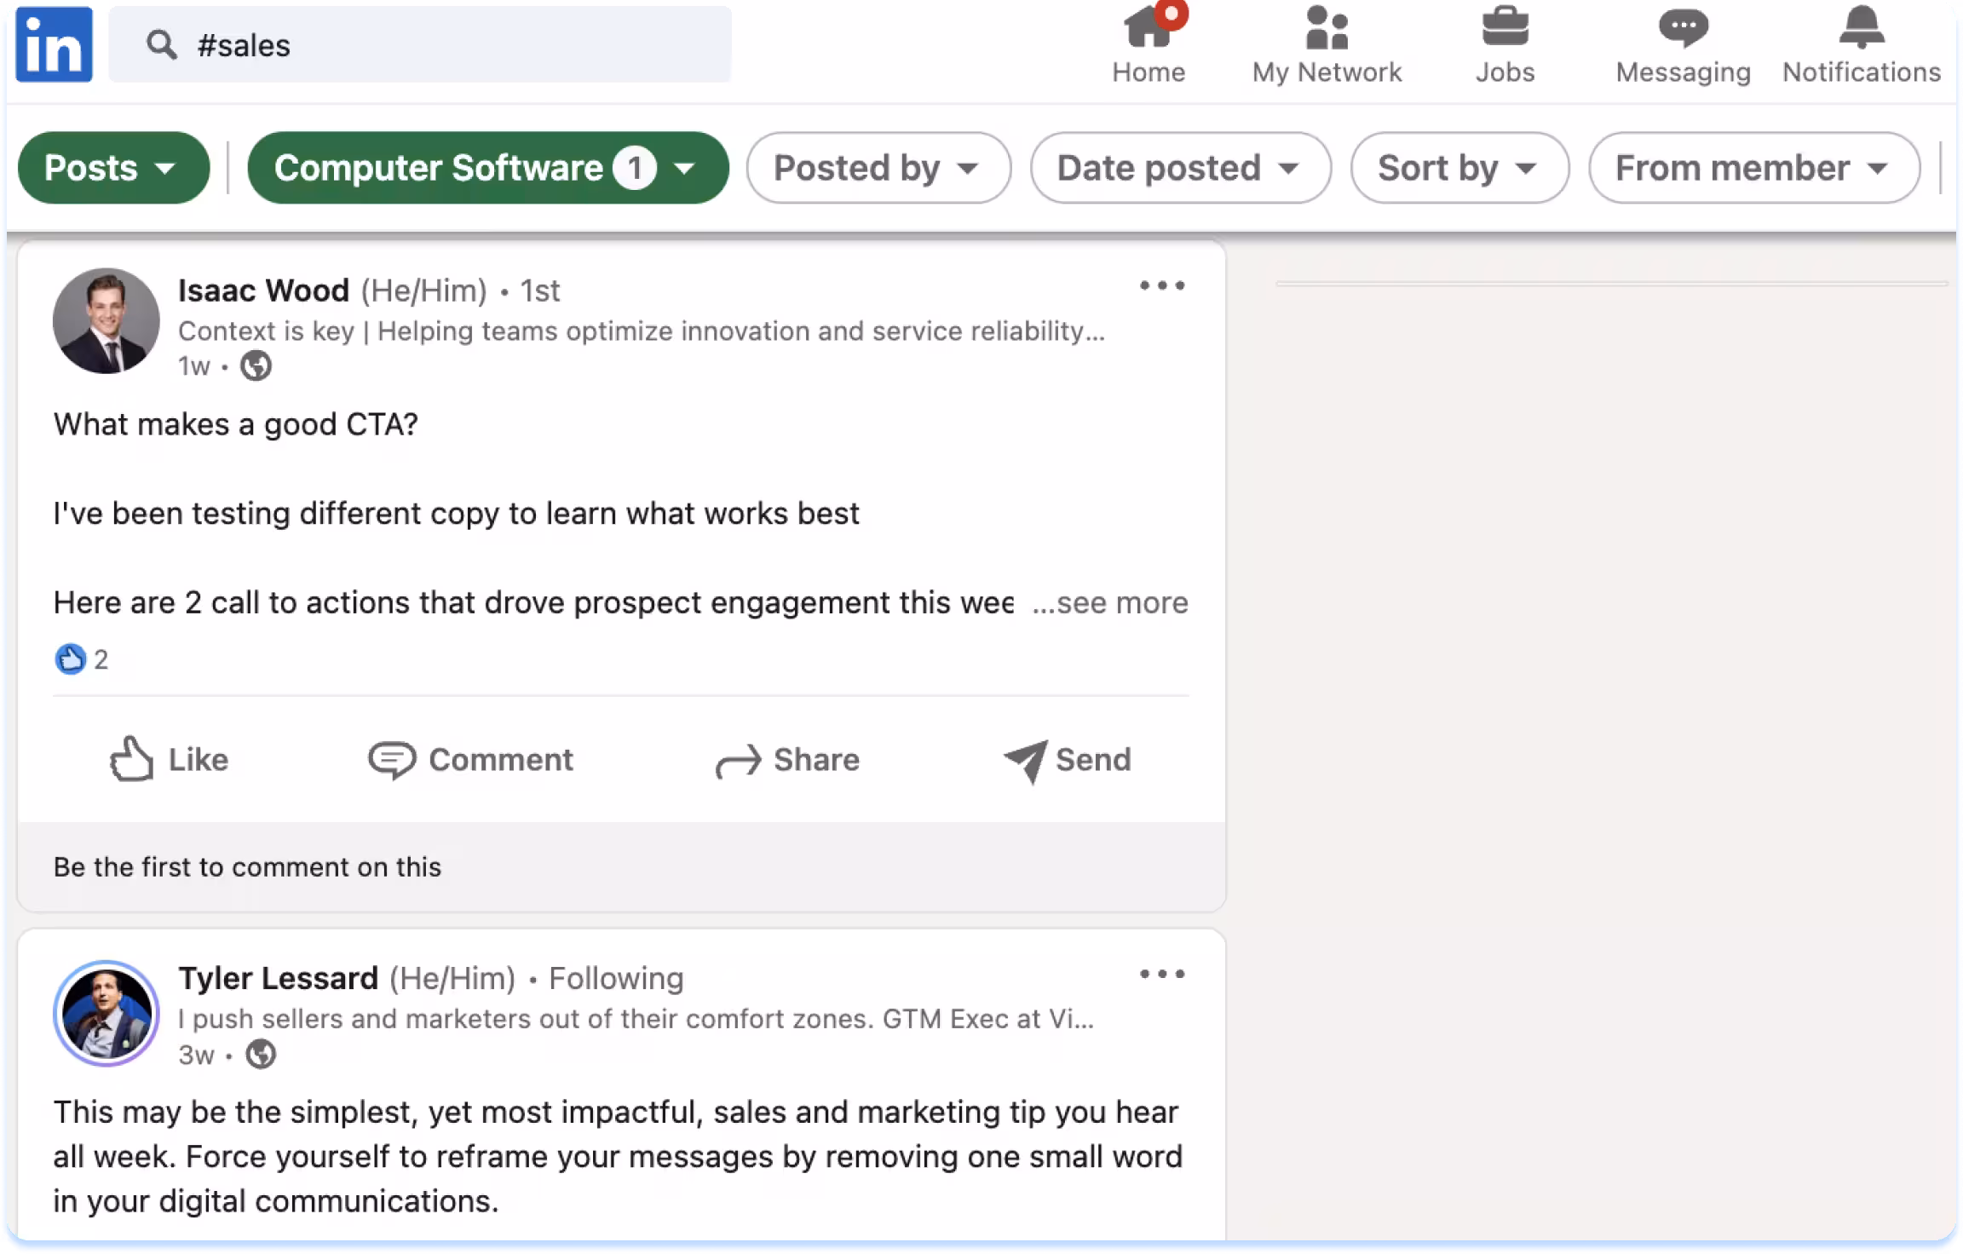Expand the Posted by filter
The image size is (1963, 1254).
pyautogui.click(x=878, y=168)
